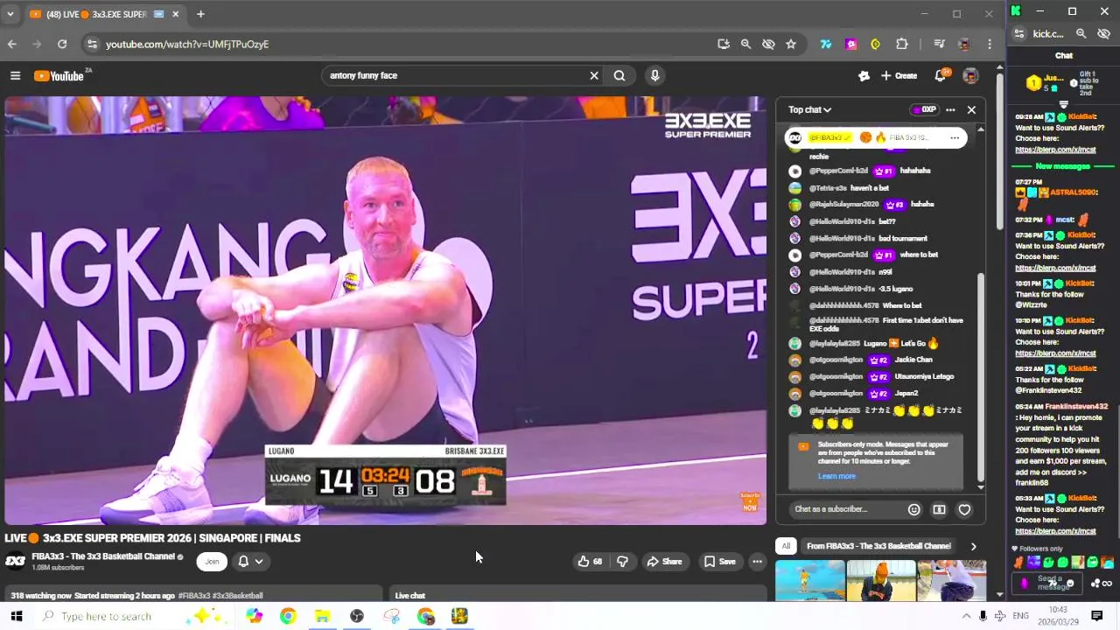
Task: Like the video with thumbs up
Action: click(590, 562)
